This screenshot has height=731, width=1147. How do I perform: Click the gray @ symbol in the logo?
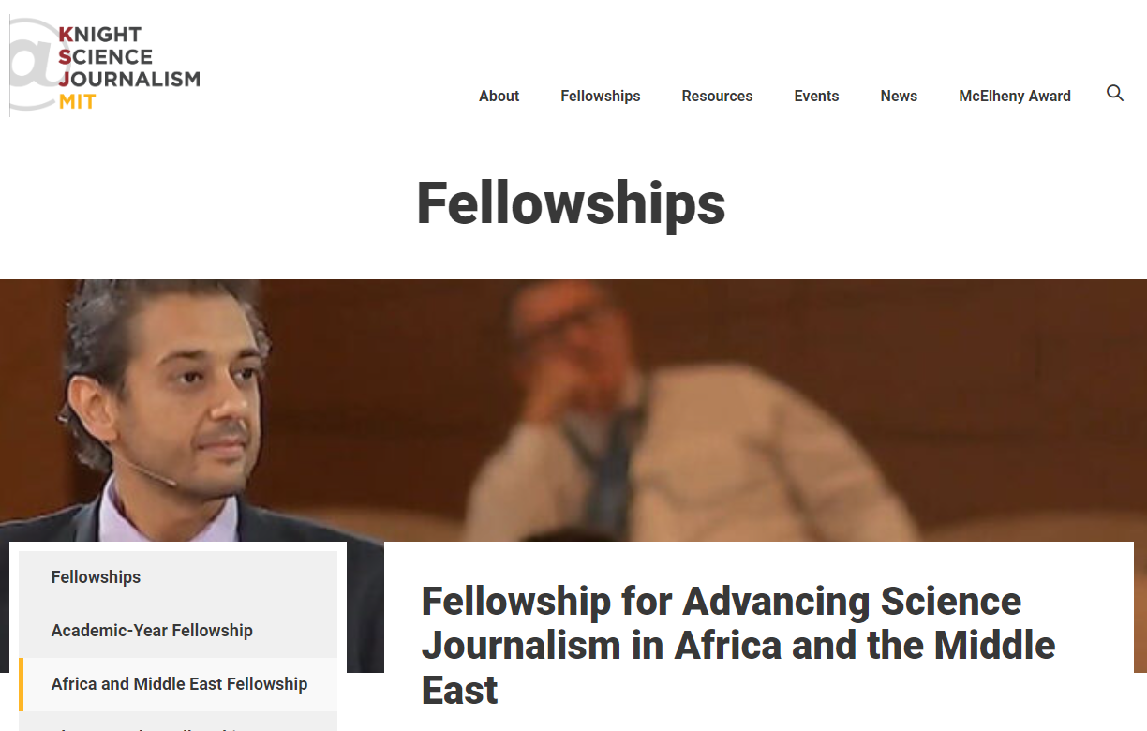[34, 64]
